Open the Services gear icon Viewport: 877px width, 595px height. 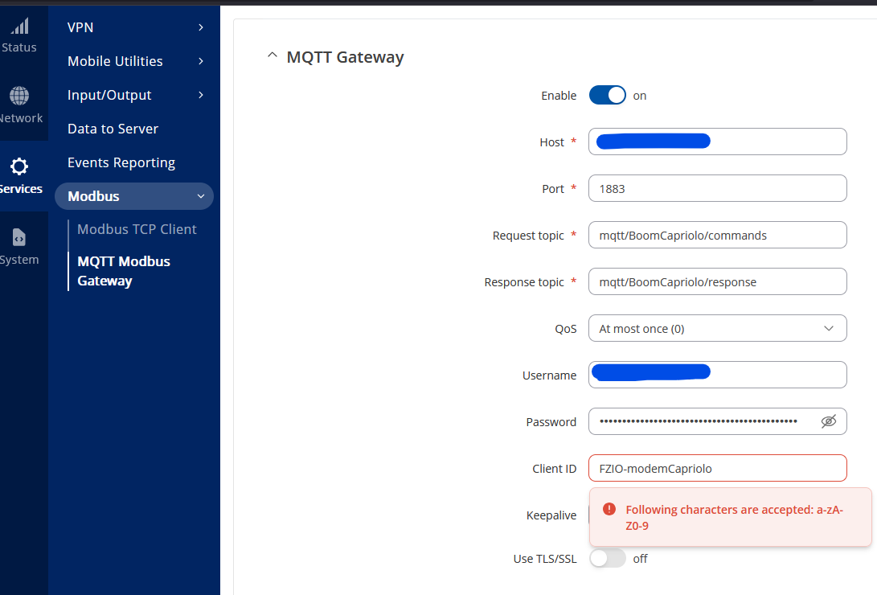[19, 166]
